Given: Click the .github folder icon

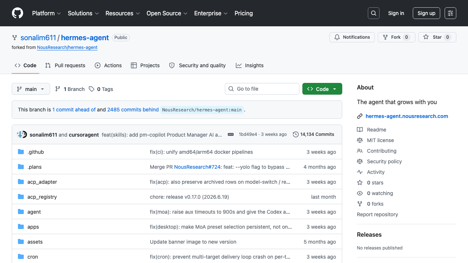Looking at the screenshot, I should pos(21,152).
